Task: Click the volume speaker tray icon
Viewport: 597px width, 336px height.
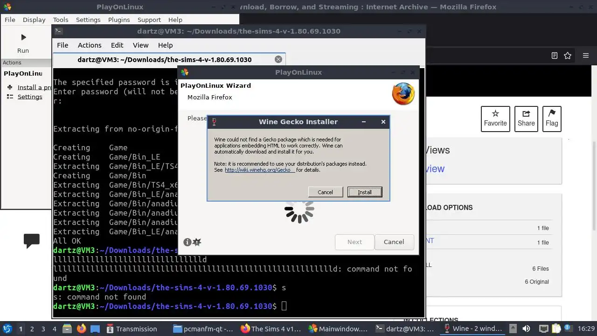Action: 526,329
